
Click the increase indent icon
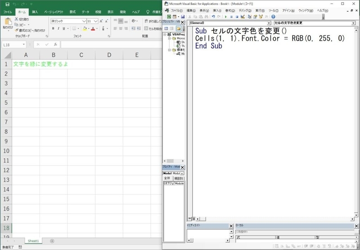coord(139,28)
